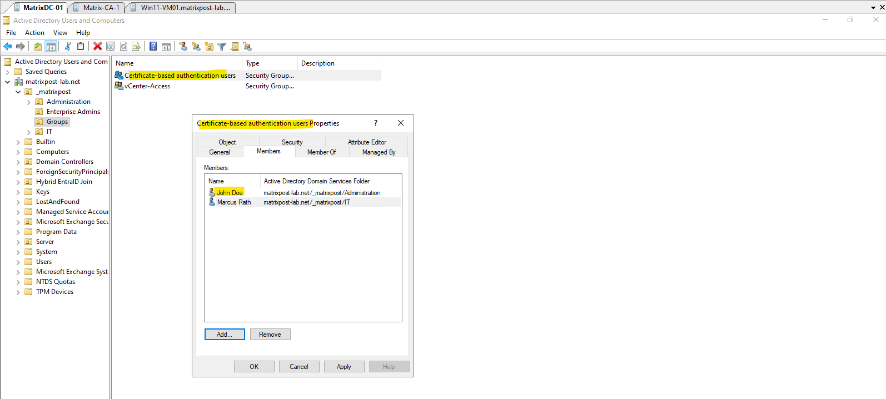
Task: Click the Export List toolbar icon
Action: pos(136,46)
